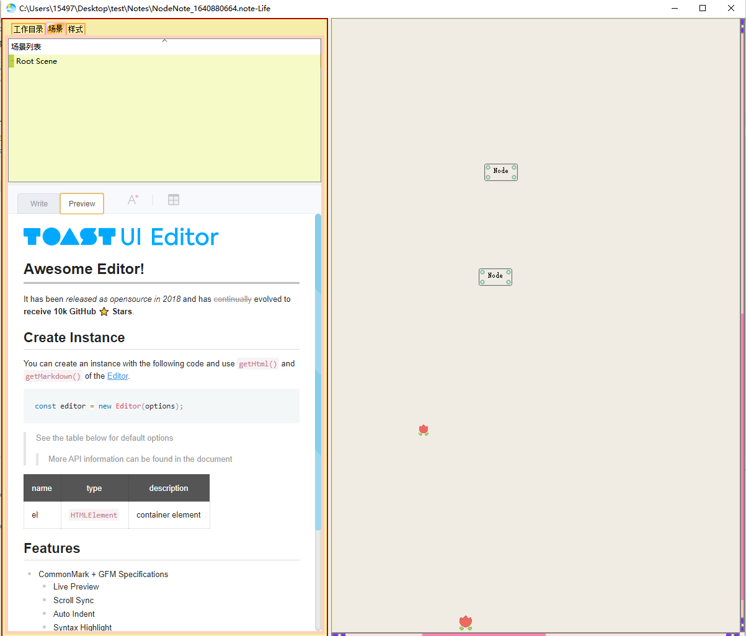Click the TOAST UI Editor logo

121,237
